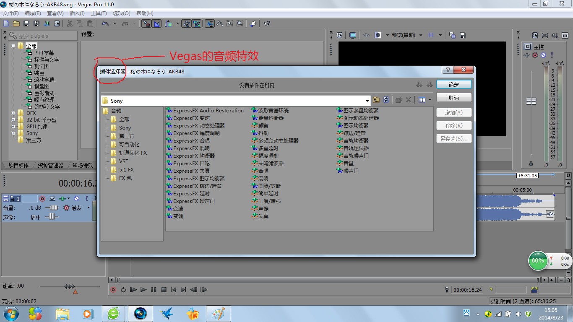Open the undo history dropdown arrow
This screenshot has width=573, height=322.
(x=115, y=23)
